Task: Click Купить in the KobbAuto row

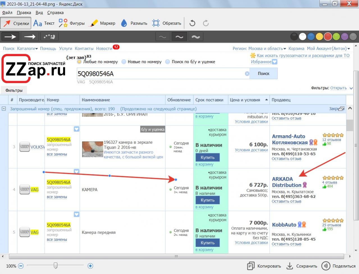Action: 208,243
